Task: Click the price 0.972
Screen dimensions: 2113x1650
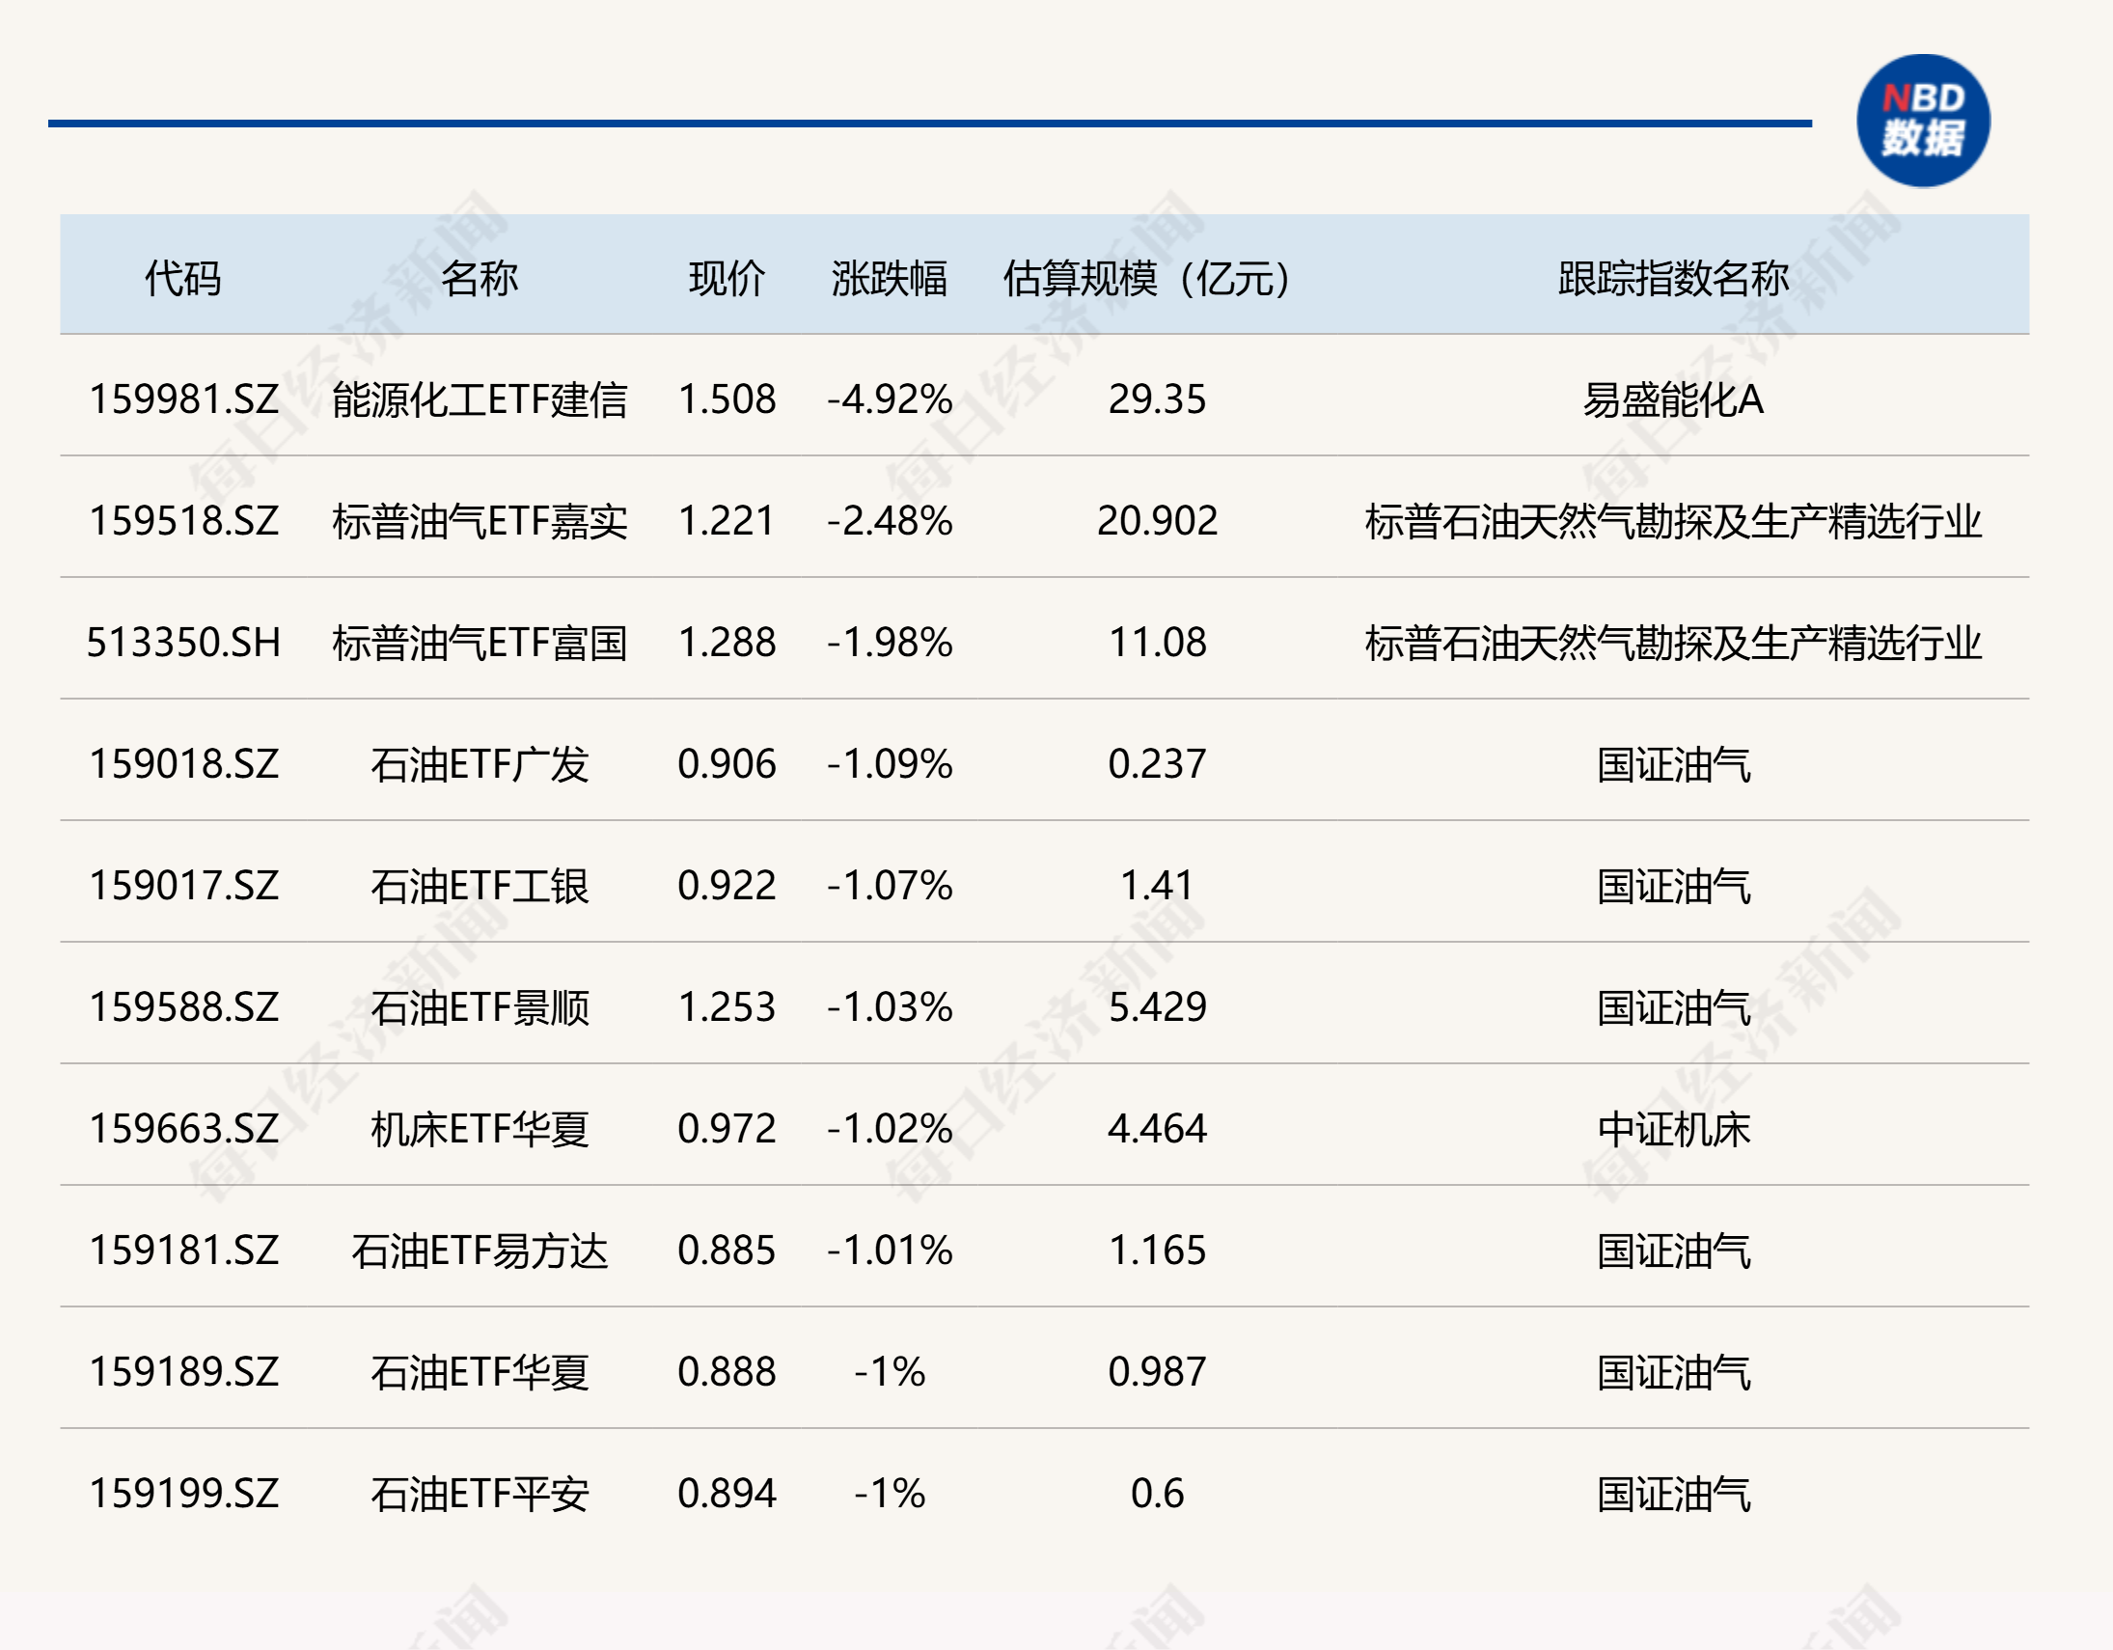Action: click(727, 1129)
